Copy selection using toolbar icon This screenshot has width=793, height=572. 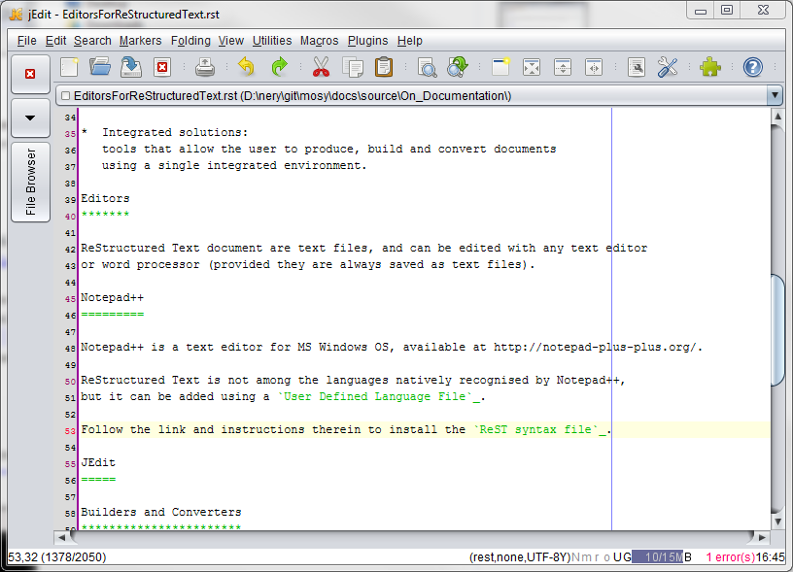point(353,67)
